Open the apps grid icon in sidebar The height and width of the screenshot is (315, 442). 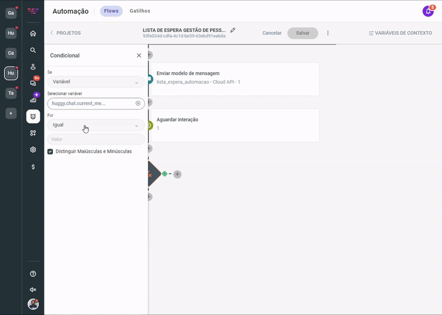pos(33,133)
